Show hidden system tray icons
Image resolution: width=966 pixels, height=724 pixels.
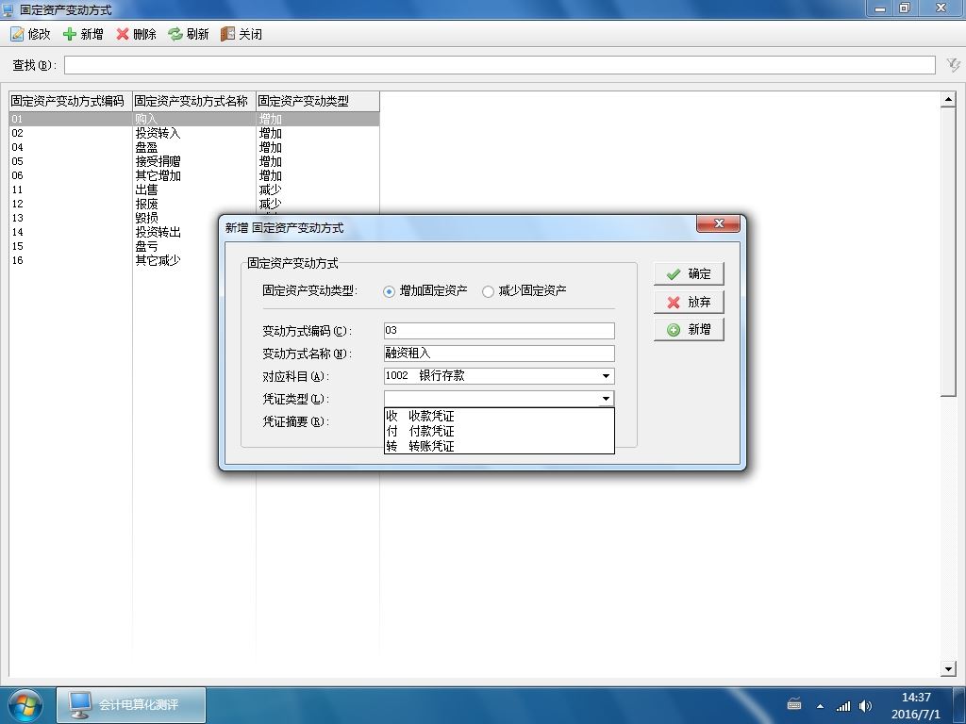point(820,706)
